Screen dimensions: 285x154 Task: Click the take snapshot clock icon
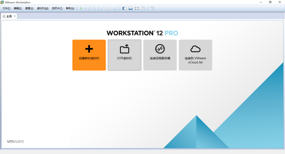tap(103, 8)
